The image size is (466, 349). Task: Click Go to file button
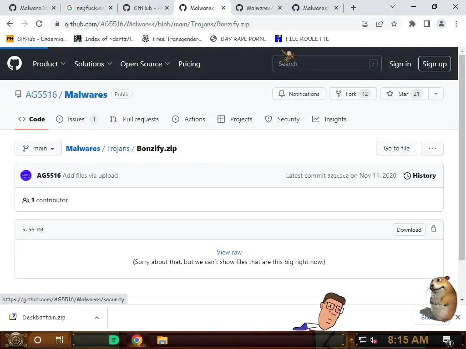point(396,148)
